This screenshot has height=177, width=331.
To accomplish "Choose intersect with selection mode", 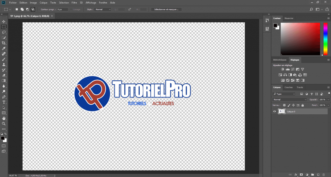I will [x=33, y=9].
